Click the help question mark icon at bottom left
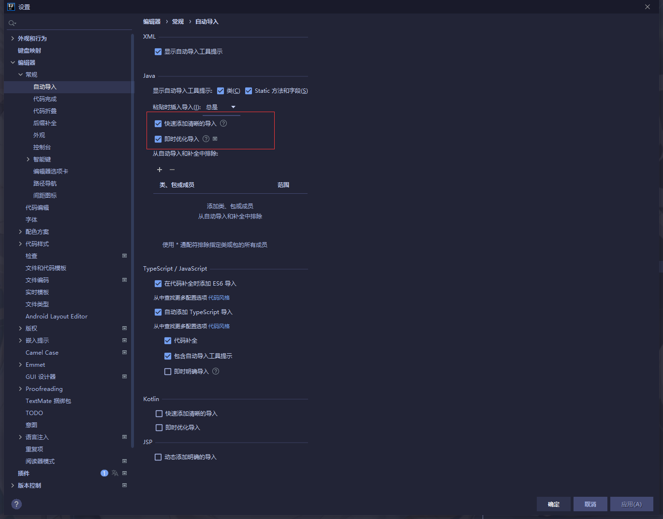The height and width of the screenshot is (519, 663). [x=16, y=504]
